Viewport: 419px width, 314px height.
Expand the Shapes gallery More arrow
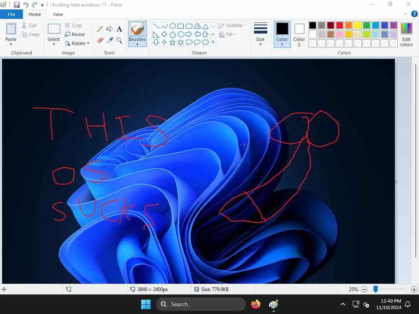[x=213, y=42]
